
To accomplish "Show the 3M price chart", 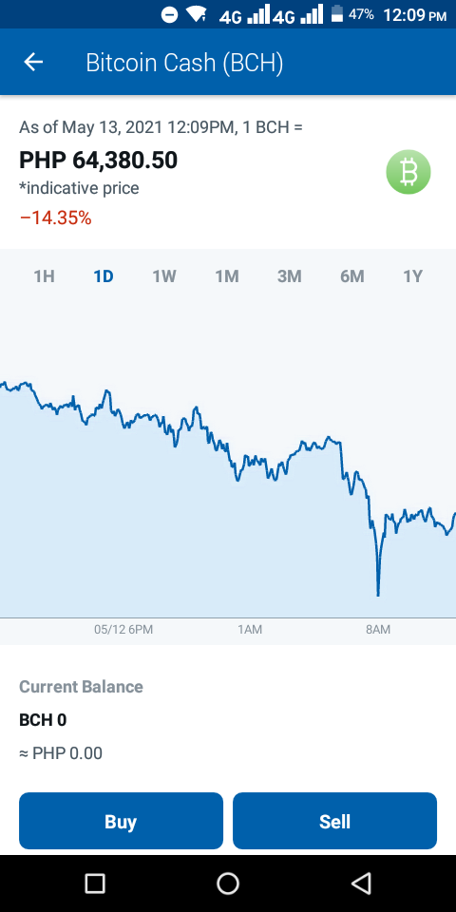I will 290,276.
